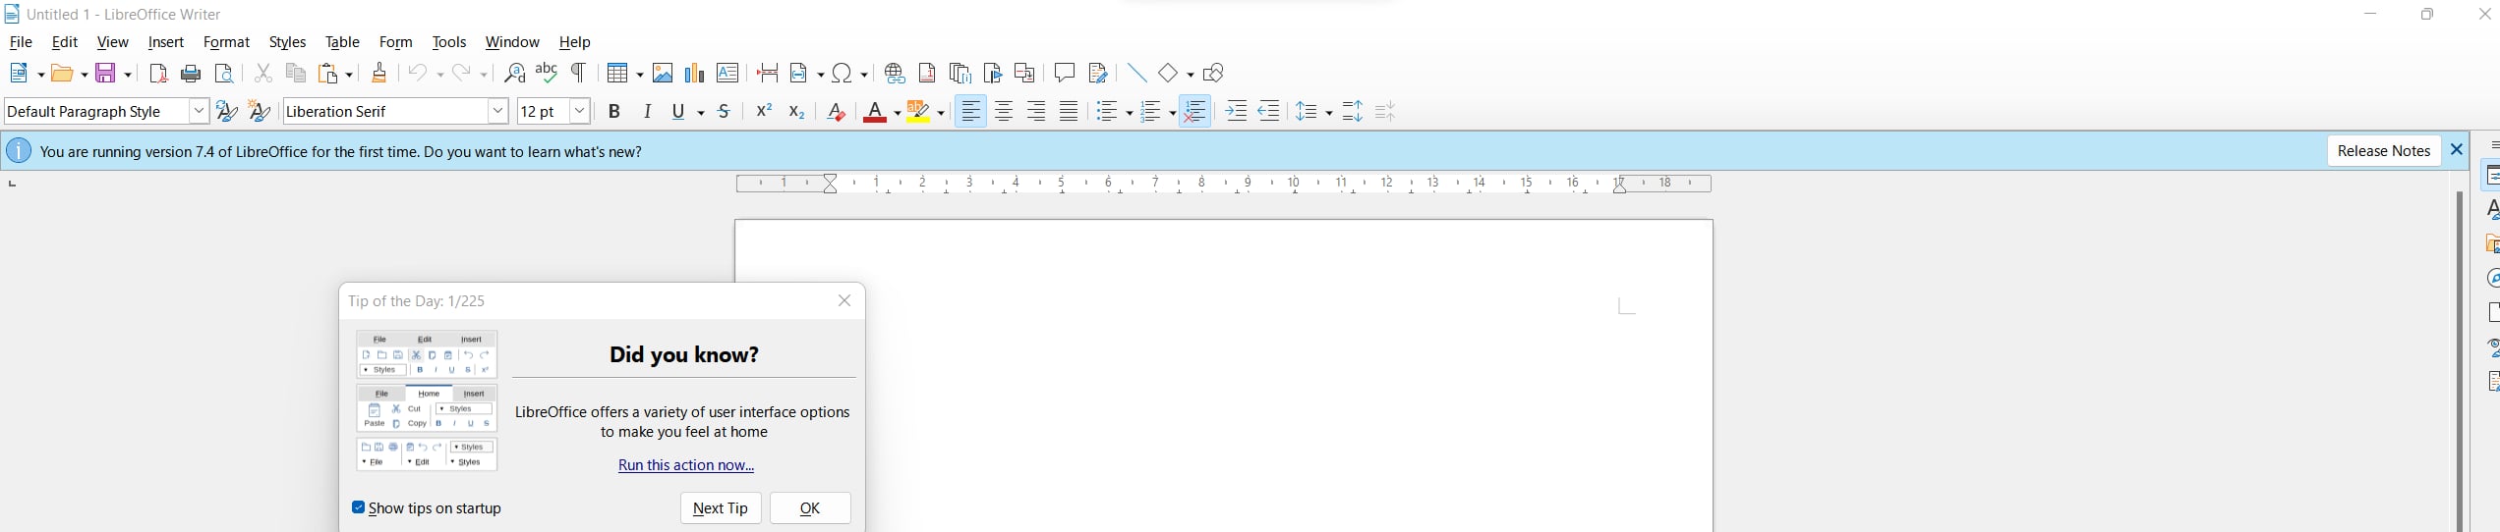Uncheck Show tips on startup
Viewport: 2500px width, 532px height.
click(x=359, y=507)
